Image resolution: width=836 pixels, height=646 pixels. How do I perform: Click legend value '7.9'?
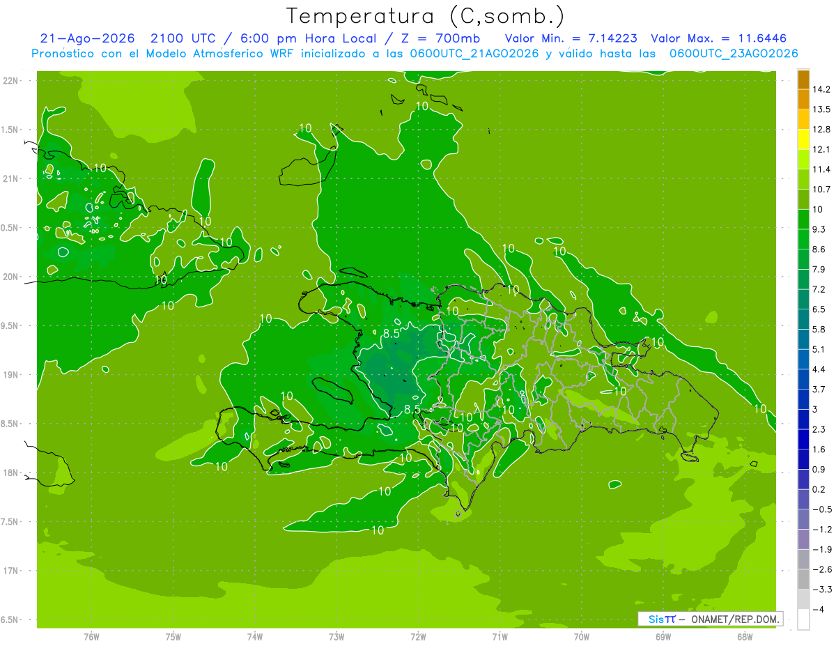coord(819,269)
